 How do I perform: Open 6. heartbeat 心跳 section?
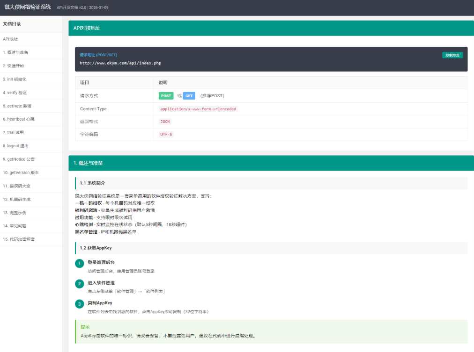(19, 119)
